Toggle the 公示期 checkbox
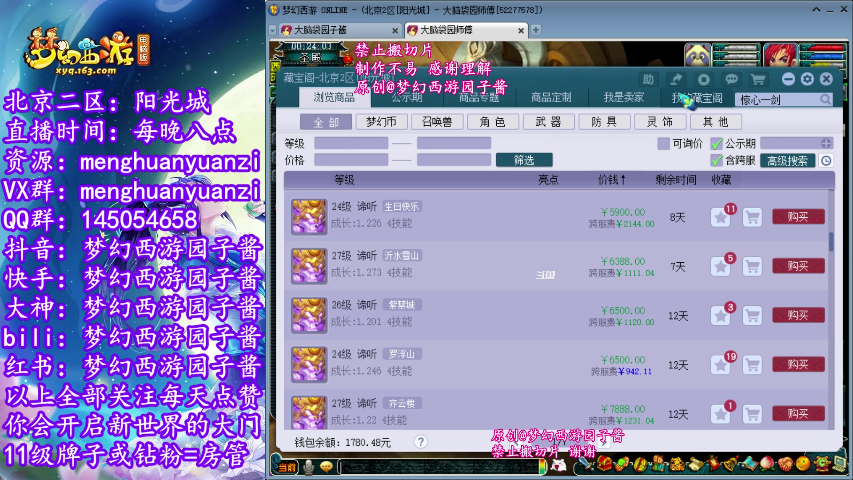The height and width of the screenshot is (480, 853). (x=716, y=144)
